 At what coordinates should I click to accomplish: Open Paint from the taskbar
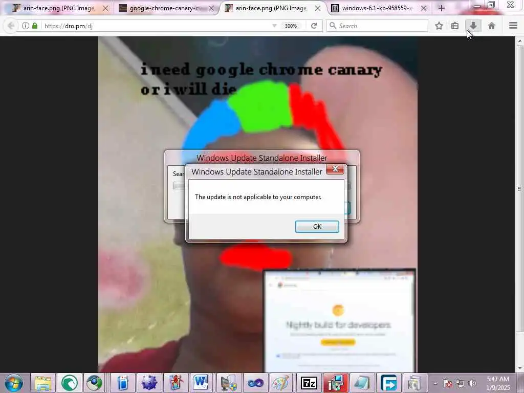[x=281, y=383]
